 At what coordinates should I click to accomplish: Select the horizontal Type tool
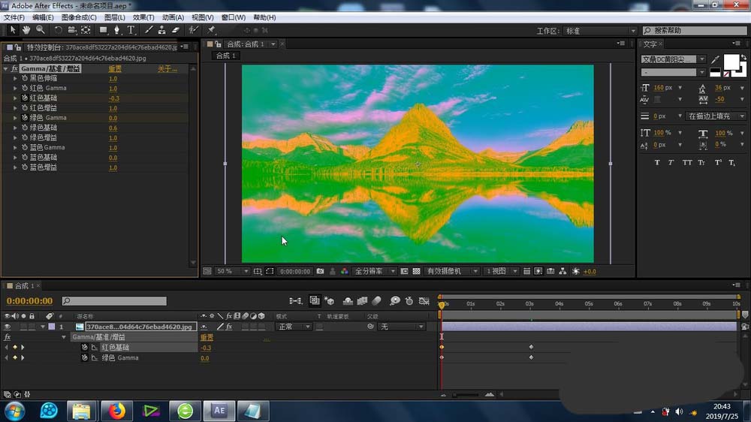(x=131, y=30)
